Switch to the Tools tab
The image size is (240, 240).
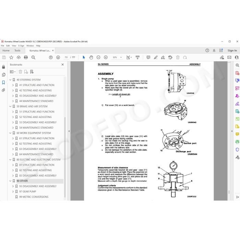click(x=17, y=50)
